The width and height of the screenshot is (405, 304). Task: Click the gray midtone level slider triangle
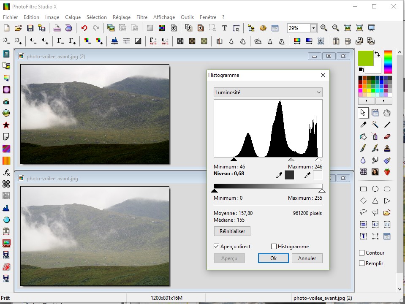pos(291,159)
